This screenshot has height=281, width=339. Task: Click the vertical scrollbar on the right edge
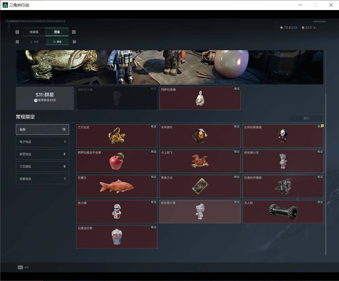[x=326, y=174]
